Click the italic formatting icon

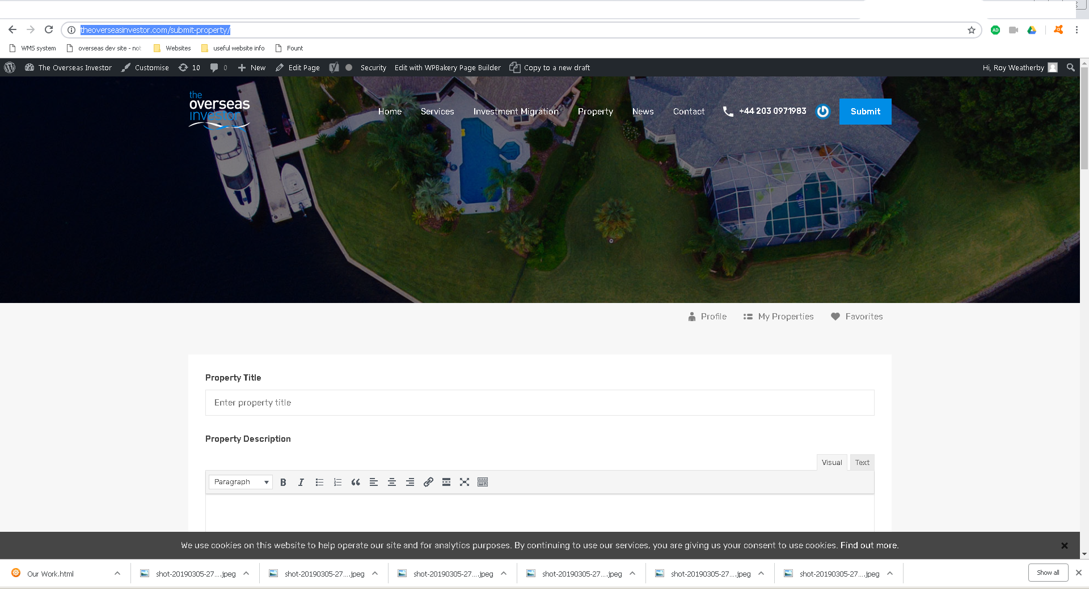coord(301,482)
